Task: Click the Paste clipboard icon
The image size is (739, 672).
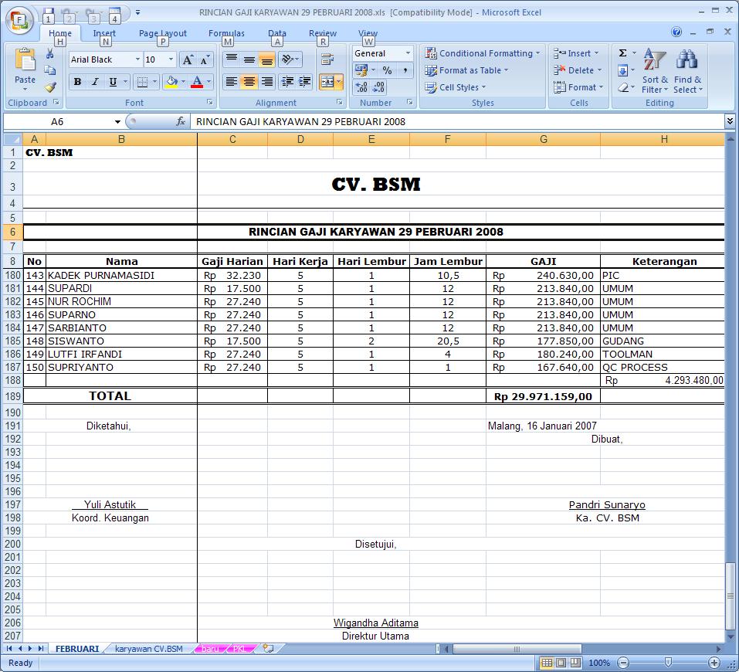Action: 25,61
